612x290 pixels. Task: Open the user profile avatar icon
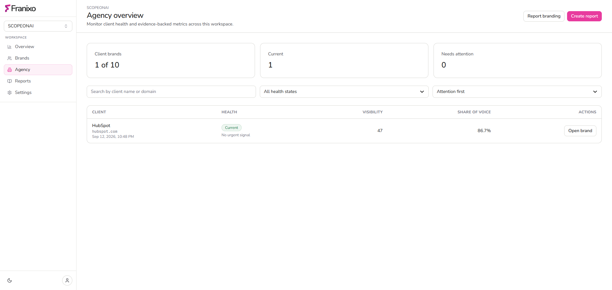(67, 280)
